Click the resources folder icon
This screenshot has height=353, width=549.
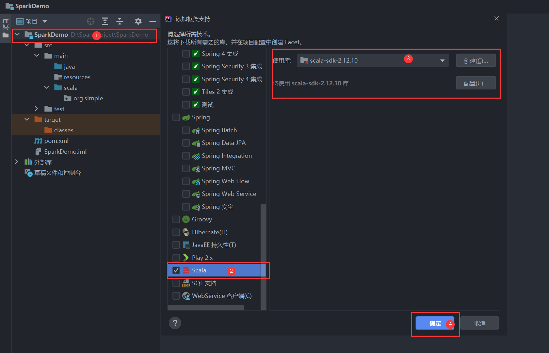point(58,77)
